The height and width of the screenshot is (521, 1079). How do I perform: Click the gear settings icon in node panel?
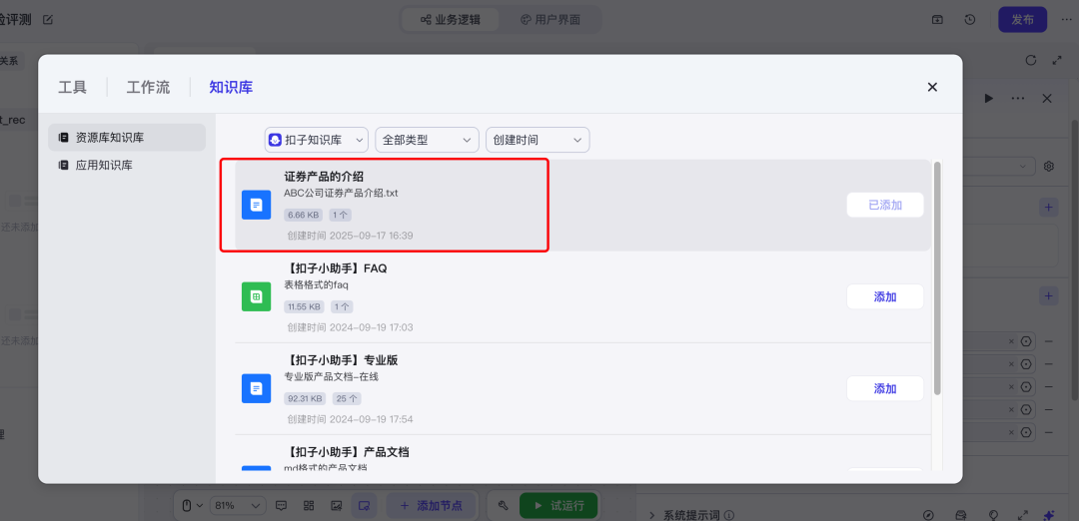pyautogui.click(x=1049, y=167)
